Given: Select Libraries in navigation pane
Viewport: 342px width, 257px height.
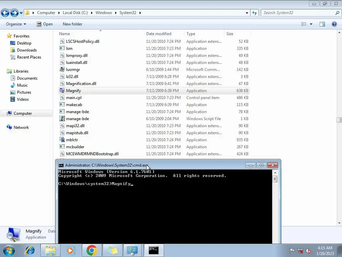Looking at the screenshot, I should (21, 71).
